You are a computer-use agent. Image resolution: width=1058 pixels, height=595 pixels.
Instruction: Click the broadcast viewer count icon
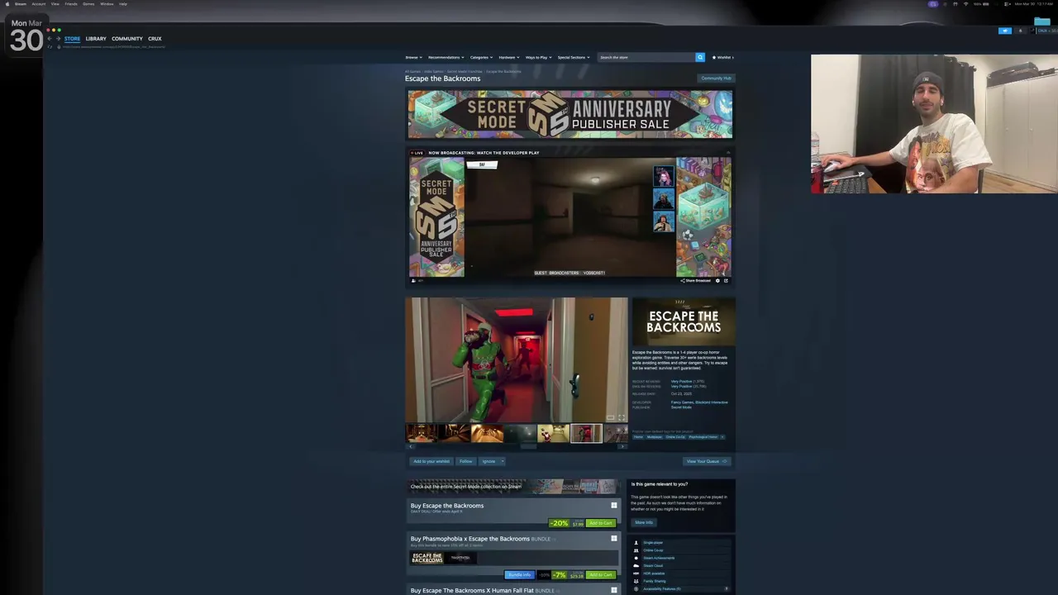[x=413, y=281]
